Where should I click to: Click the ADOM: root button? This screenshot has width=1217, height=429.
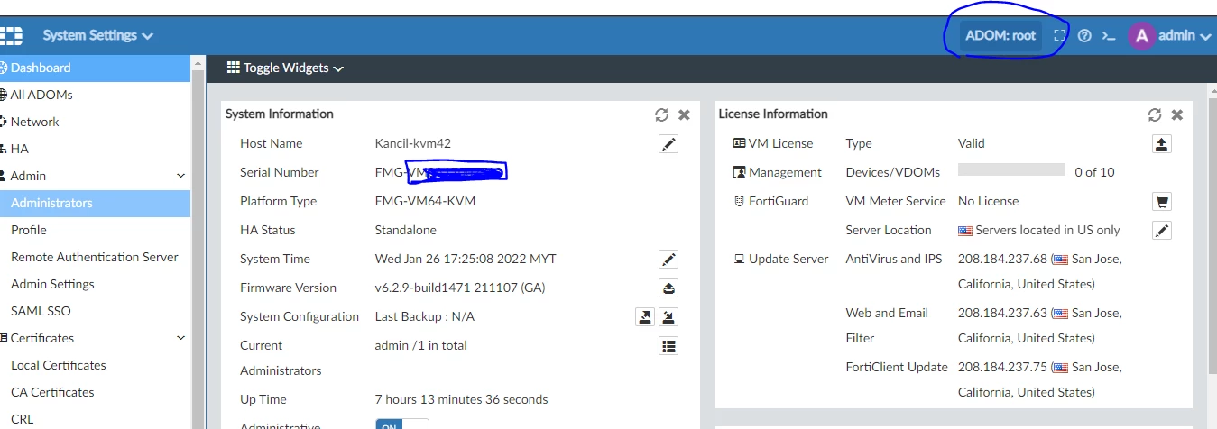[x=1000, y=36]
